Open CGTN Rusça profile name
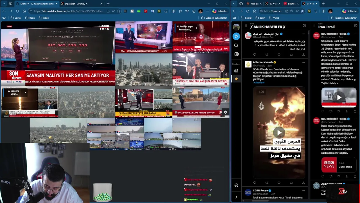Image resolution: width=360 pixels, height=203 pixels. pos(260,191)
